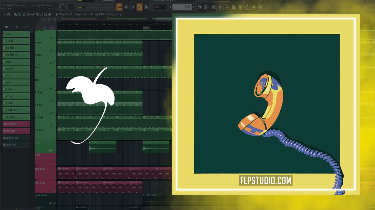Click the first knob beside the hint panel
This screenshot has height=210, width=375.
click(63, 7)
